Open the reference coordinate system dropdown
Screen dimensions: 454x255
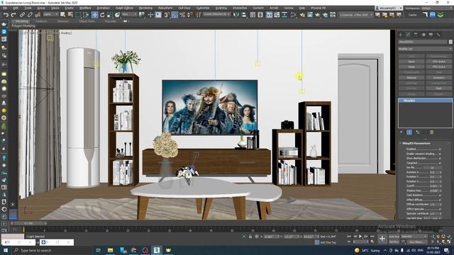coord(129,14)
